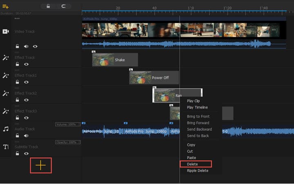
Task: Toggle visibility of the Subtitle Track
Action: tap(26, 153)
